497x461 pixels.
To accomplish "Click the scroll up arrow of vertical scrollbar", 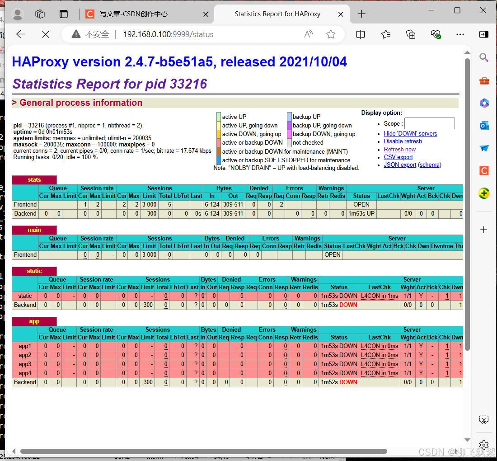I will (x=467, y=52).
